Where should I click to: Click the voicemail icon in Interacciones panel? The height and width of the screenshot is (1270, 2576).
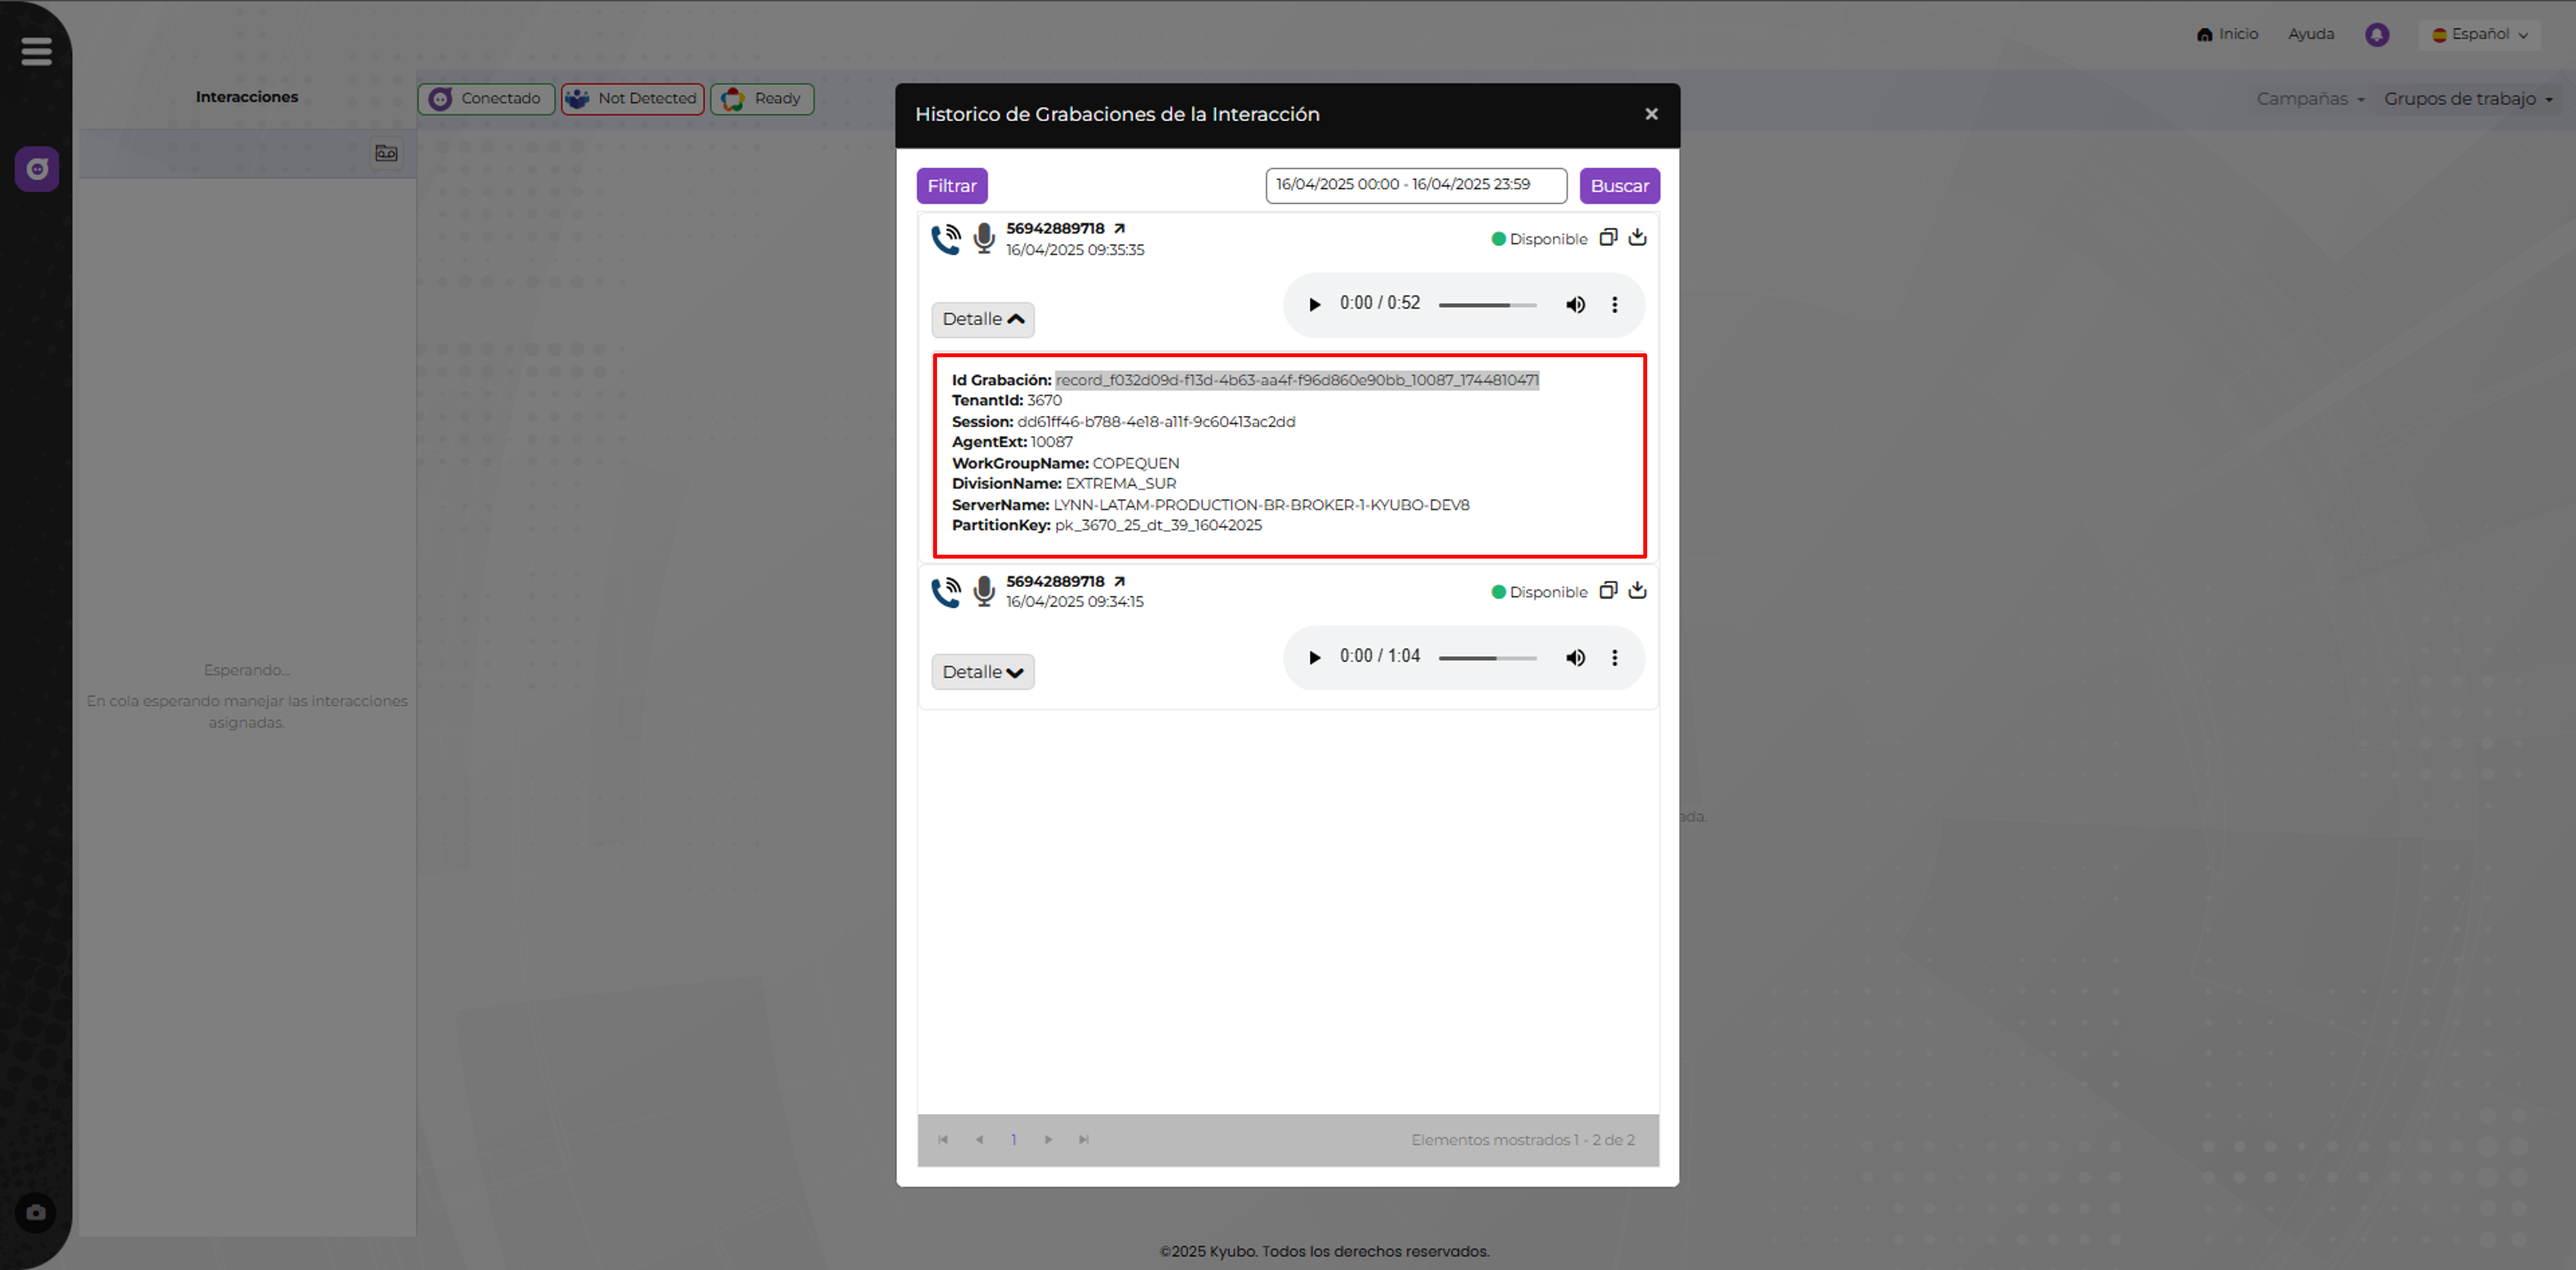coord(386,153)
